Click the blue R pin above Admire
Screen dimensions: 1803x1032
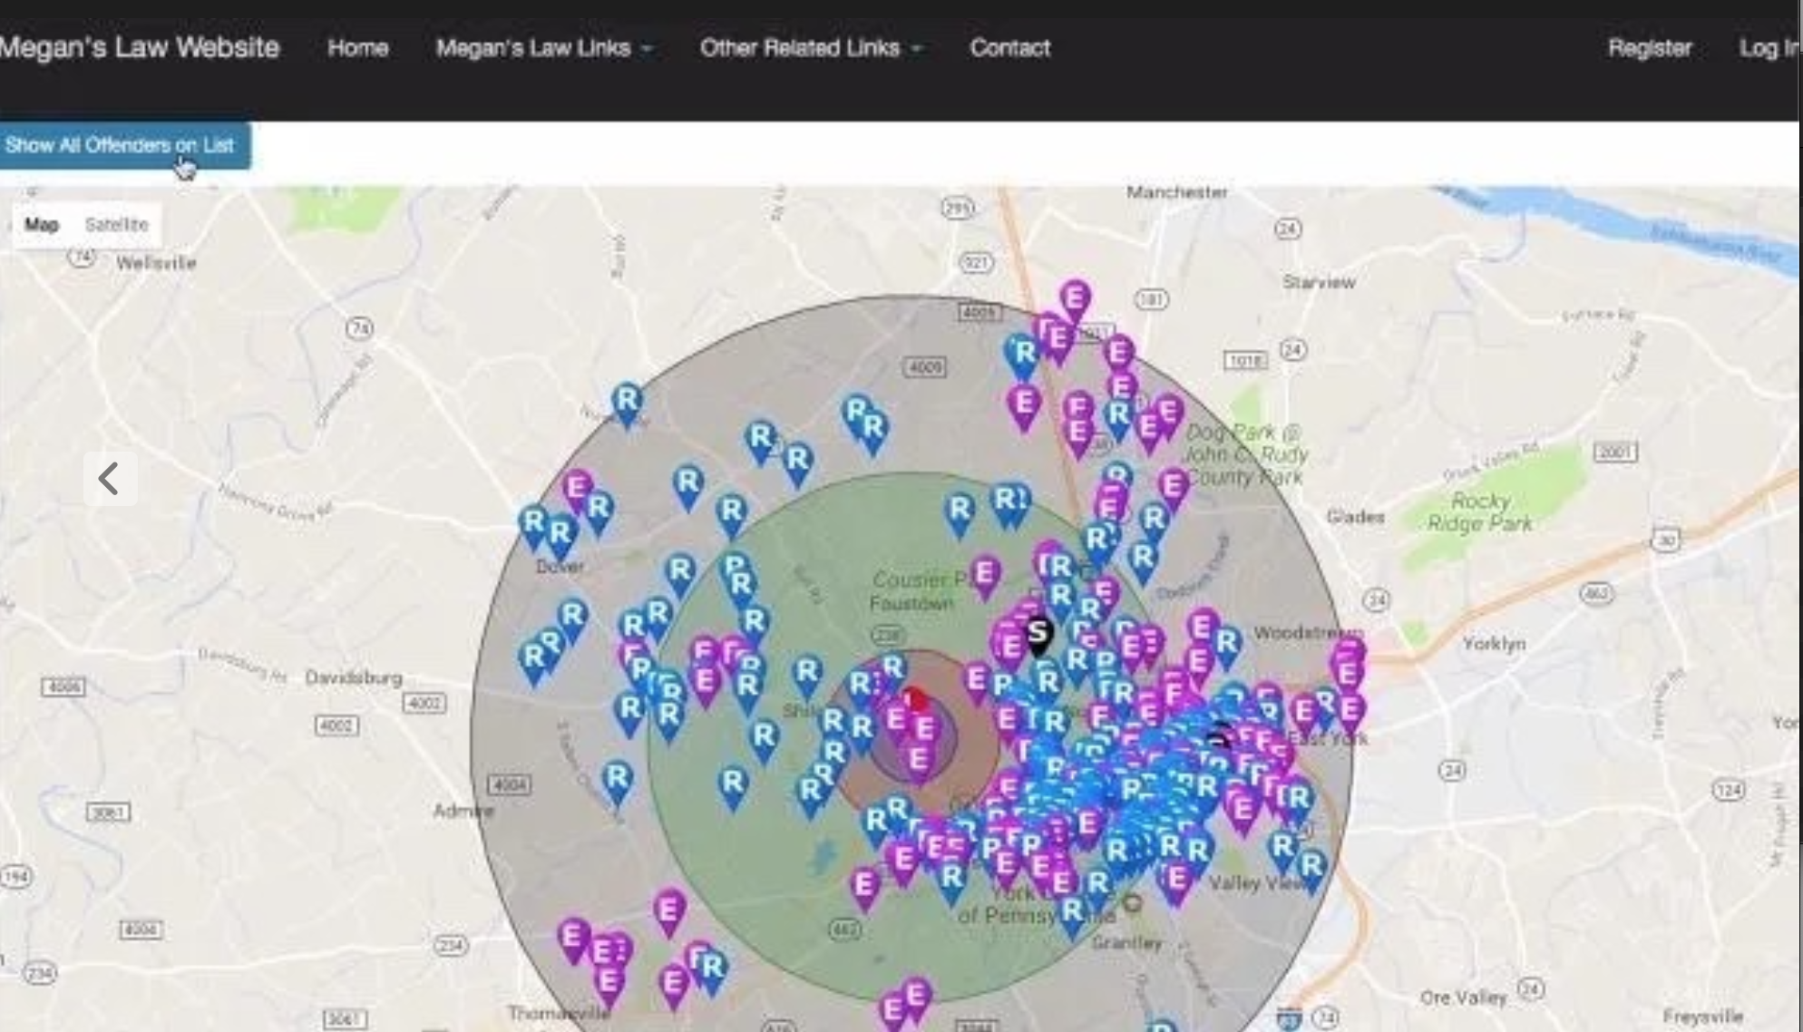coord(617,782)
